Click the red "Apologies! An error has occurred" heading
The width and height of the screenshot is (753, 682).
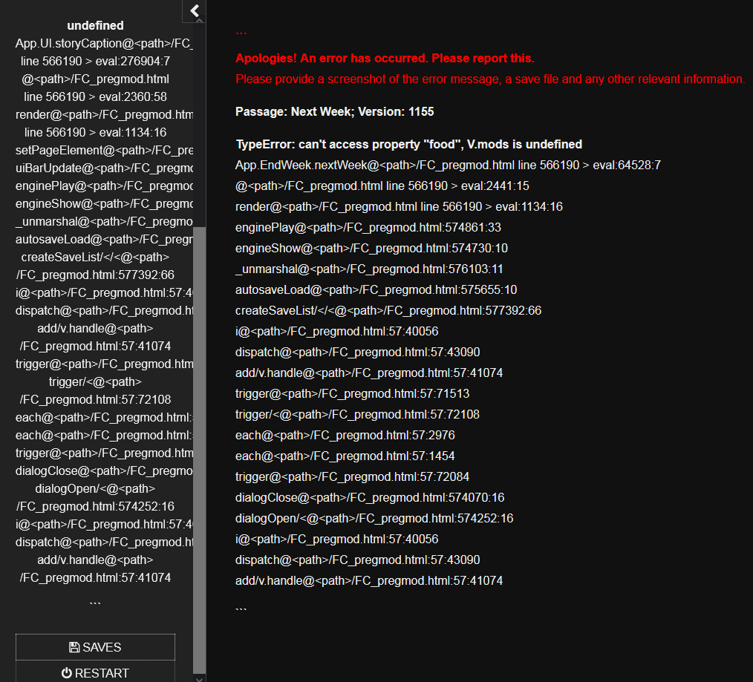[x=385, y=58]
